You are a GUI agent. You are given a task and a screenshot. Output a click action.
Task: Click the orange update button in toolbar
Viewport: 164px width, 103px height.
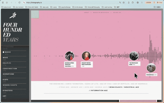click(x=148, y=3)
